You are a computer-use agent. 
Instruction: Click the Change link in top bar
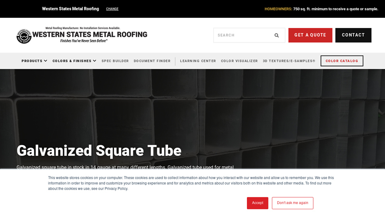(x=112, y=9)
